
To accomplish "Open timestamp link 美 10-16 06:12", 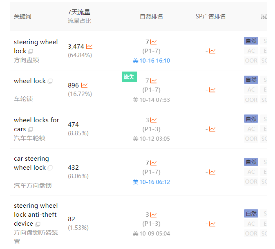I will 151,182.
